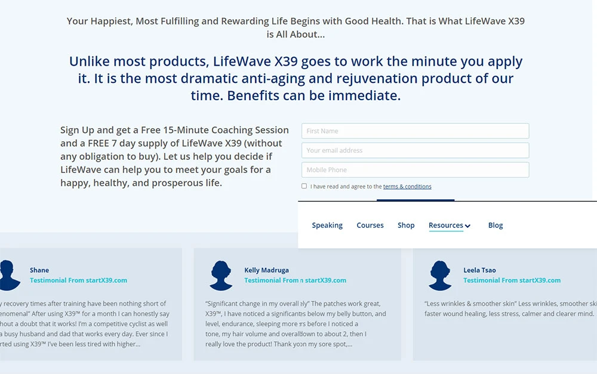Select the Mobile Phone input field
597x374 pixels.
415,169
